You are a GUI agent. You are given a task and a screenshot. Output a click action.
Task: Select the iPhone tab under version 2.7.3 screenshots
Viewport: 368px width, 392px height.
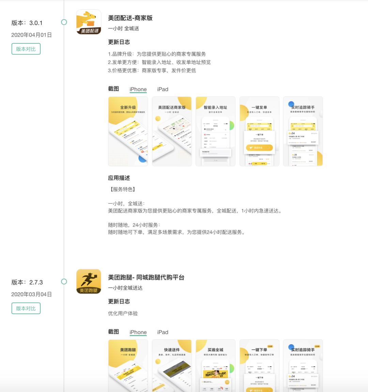tap(138, 332)
